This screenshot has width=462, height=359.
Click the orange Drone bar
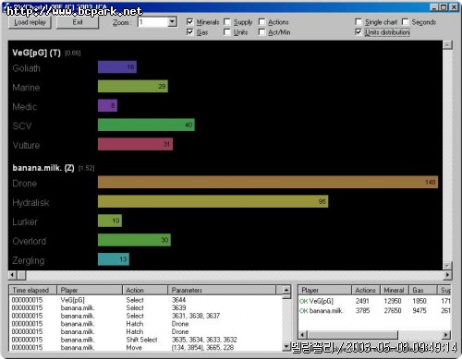[268, 182]
